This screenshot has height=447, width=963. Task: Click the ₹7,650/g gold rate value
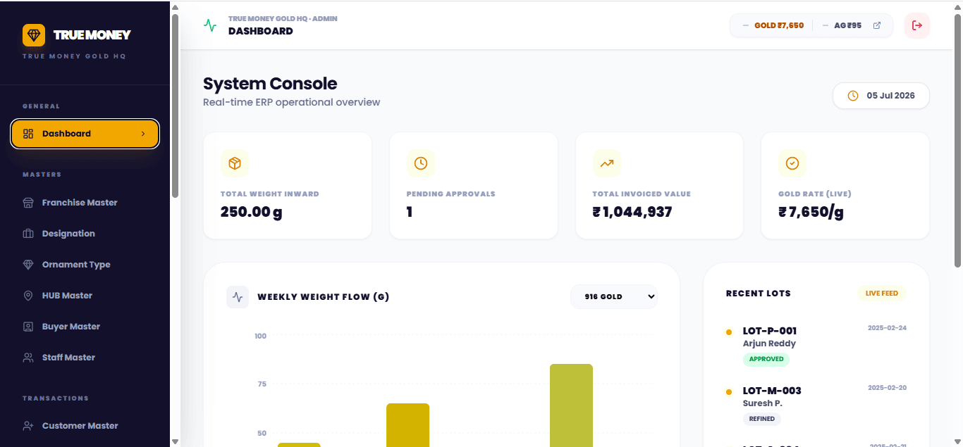(x=811, y=212)
